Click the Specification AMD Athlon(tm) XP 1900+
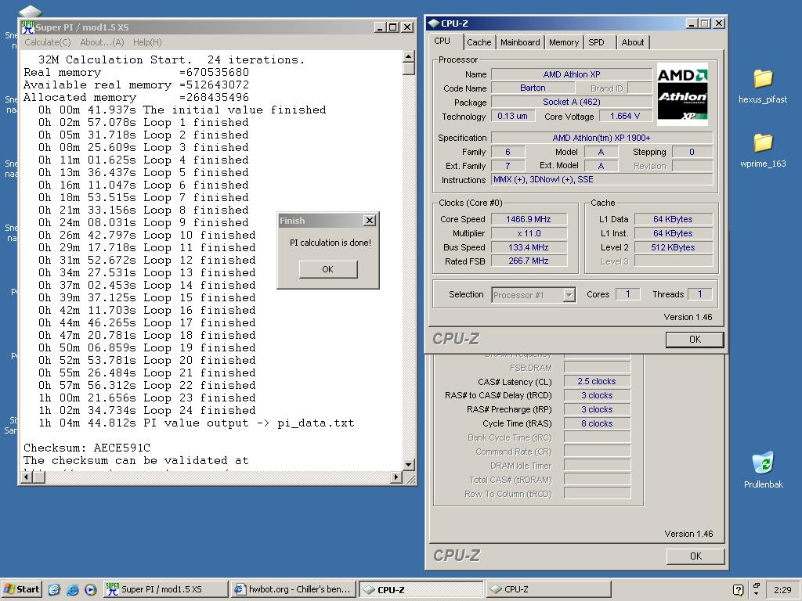Viewport: 802px width, 601px height. point(601,138)
